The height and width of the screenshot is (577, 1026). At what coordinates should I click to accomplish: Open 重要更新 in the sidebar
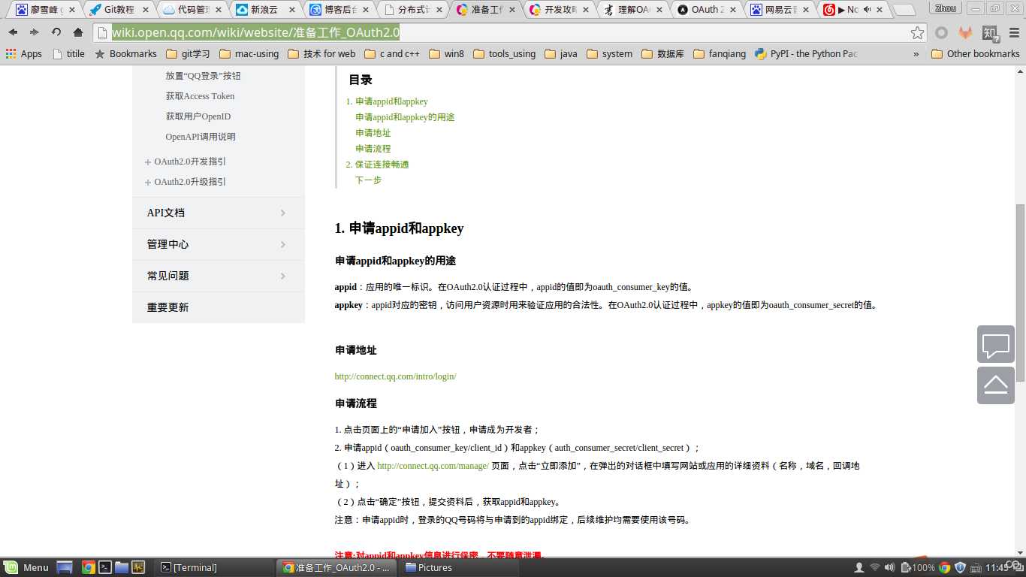(x=219, y=307)
